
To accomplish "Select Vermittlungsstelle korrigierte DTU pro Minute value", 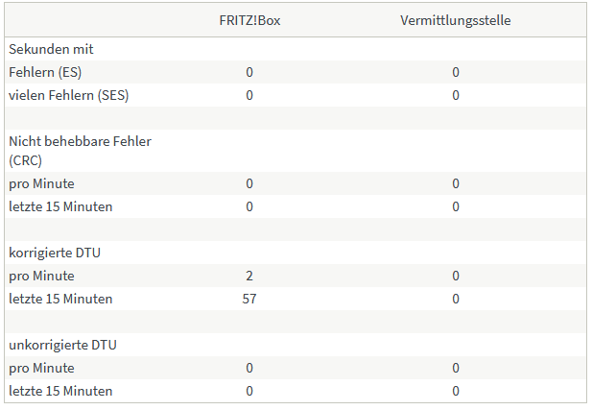I will (456, 276).
